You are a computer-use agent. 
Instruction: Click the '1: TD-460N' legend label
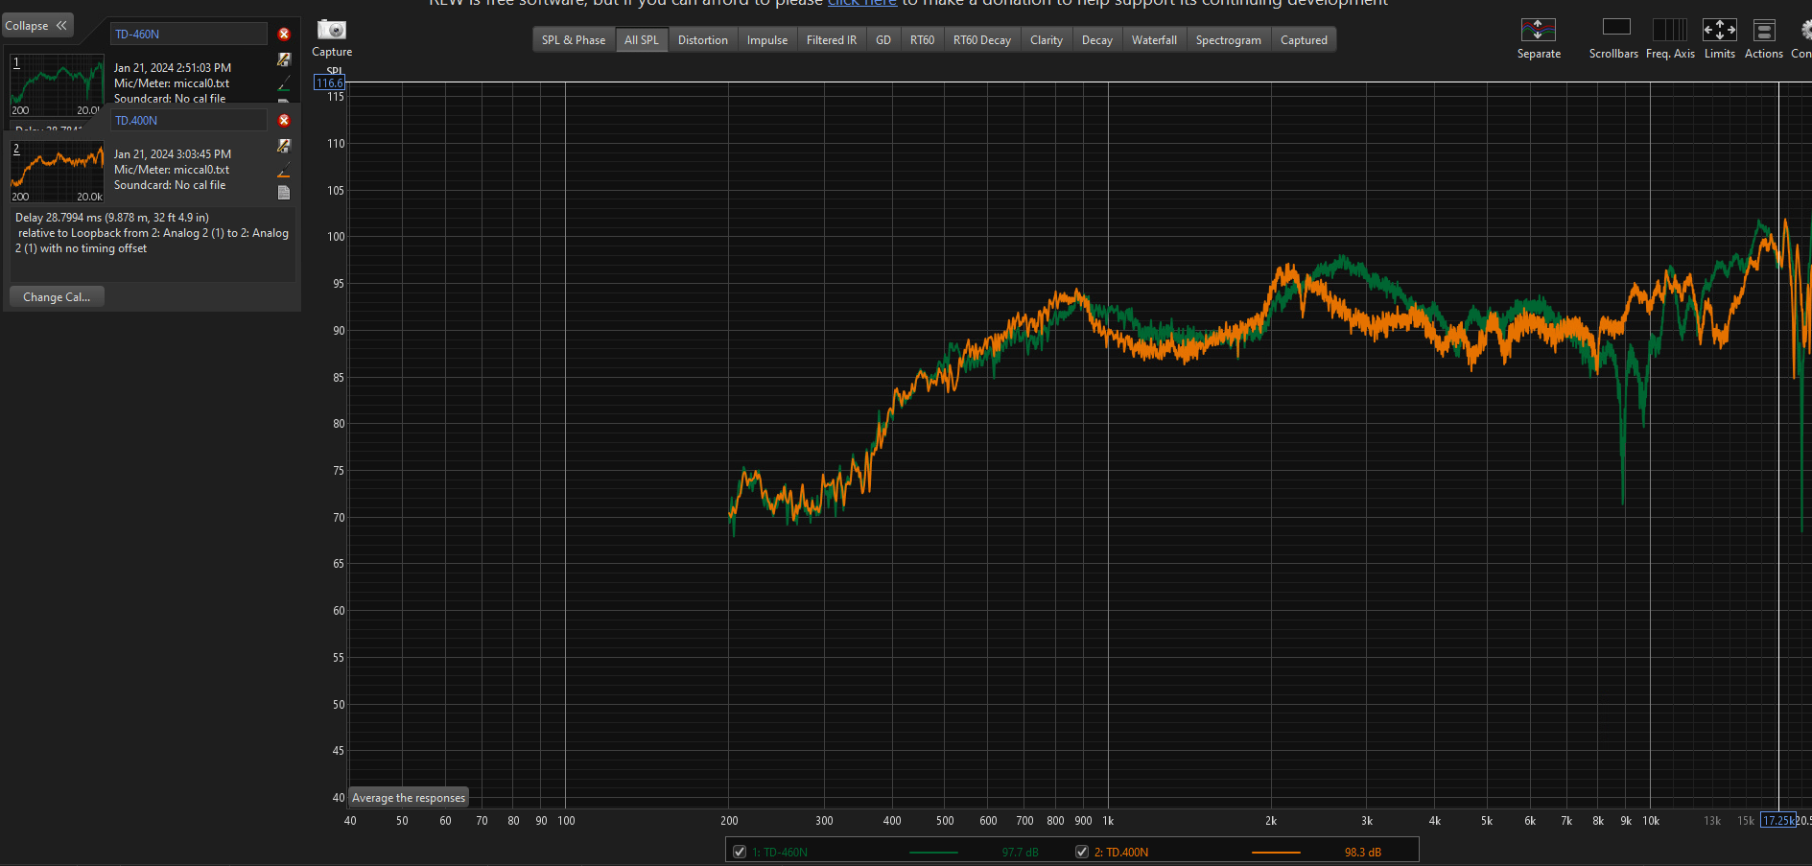(x=780, y=853)
